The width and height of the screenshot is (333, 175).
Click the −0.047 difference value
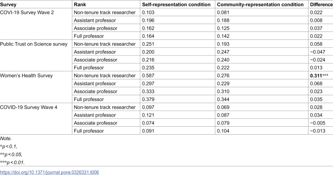pyautogui.click(x=317, y=52)
